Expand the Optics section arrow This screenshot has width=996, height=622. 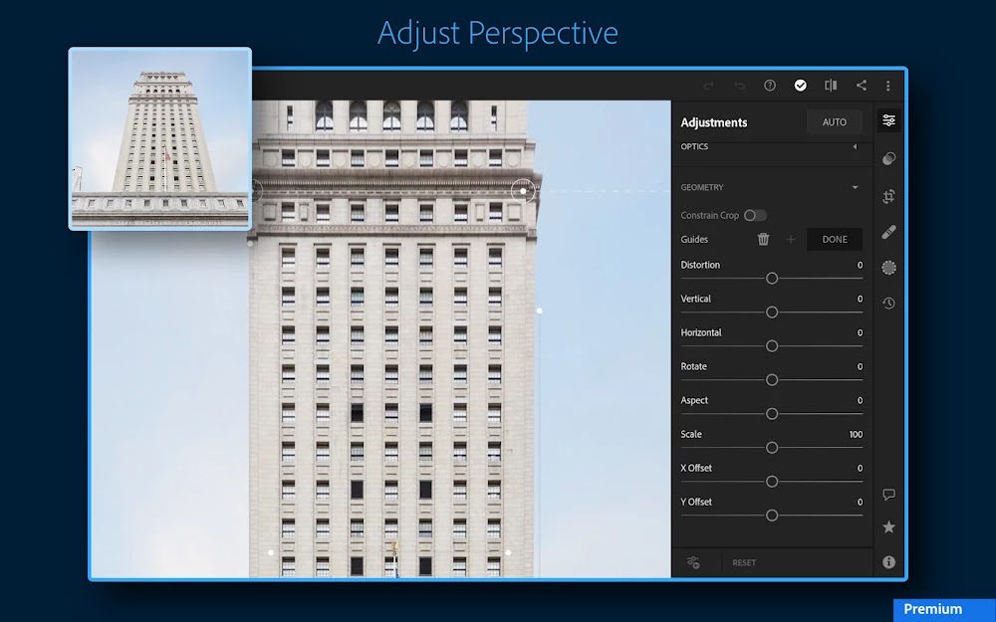(855, 146)
